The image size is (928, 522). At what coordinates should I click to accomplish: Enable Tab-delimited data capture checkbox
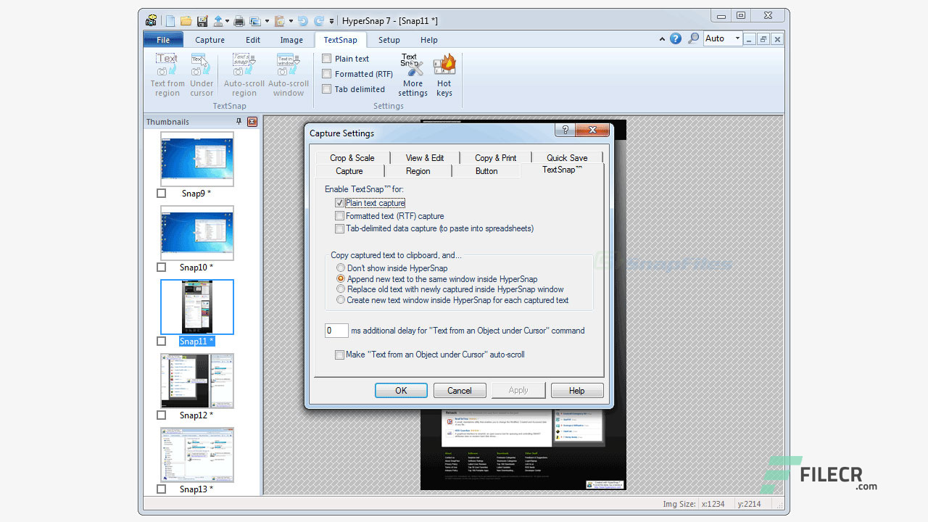(x=339, y=228)
